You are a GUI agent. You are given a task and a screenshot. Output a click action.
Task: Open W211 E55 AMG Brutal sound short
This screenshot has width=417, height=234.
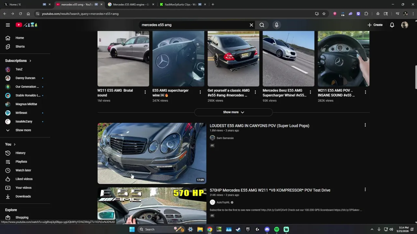[x=123, y=59]
